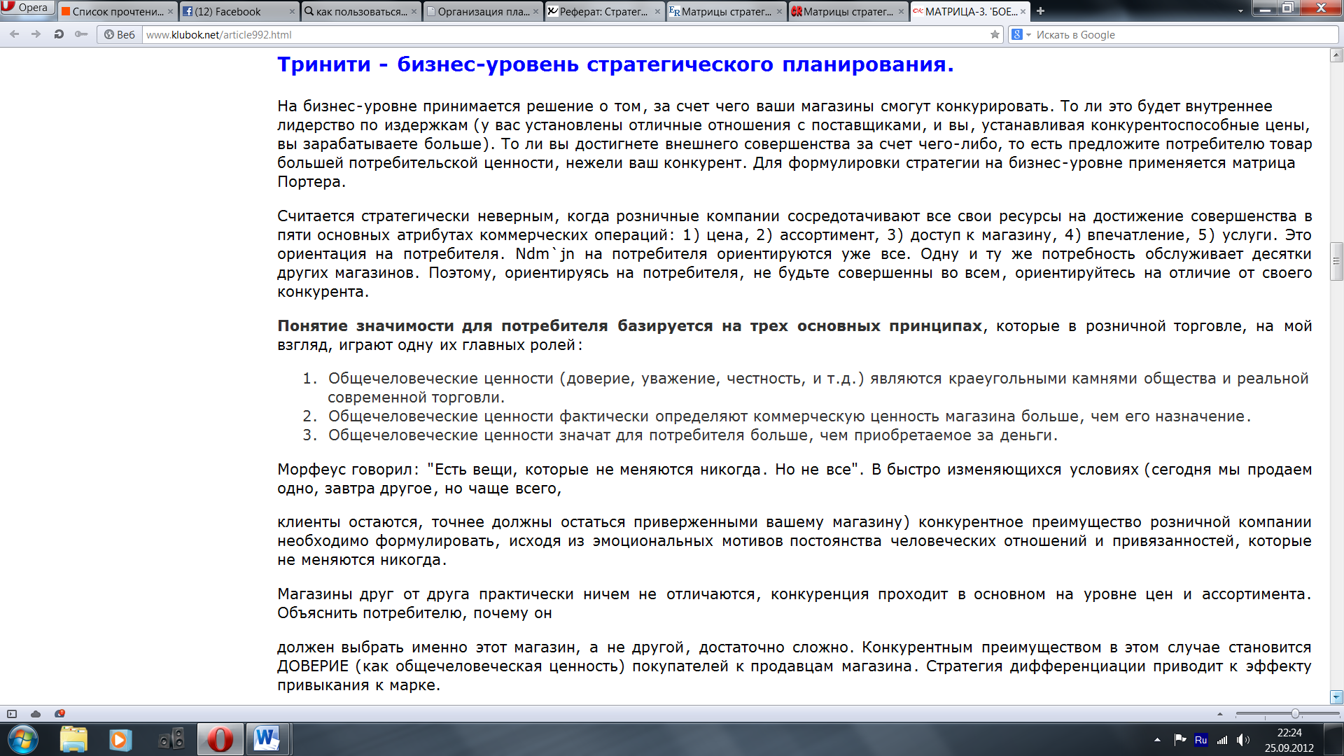Viewport: 1344px width, 756px height.
Task: Change the Ru input language
Action: [1200, 740]
